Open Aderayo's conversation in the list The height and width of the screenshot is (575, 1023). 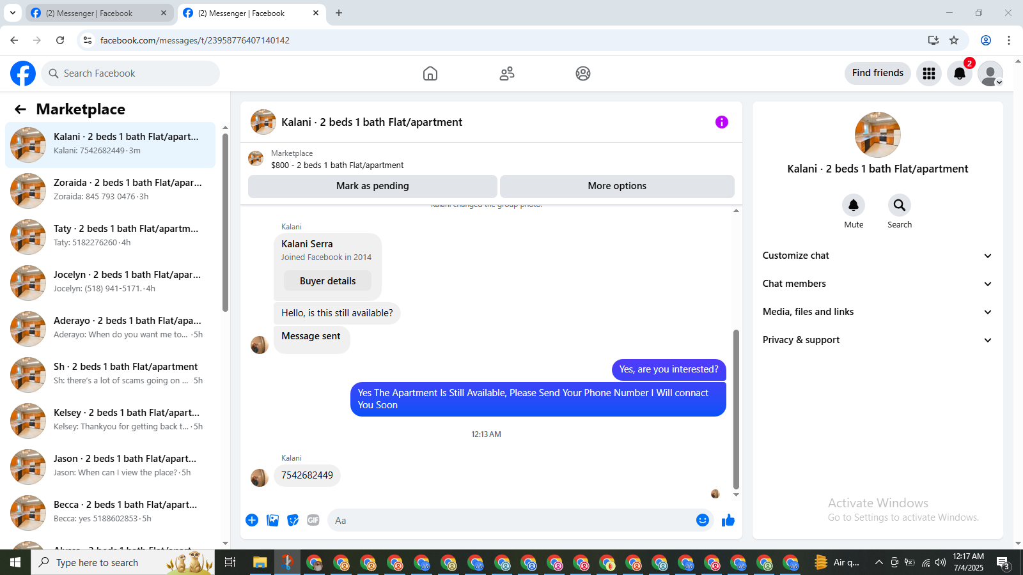tap(110, 328)
